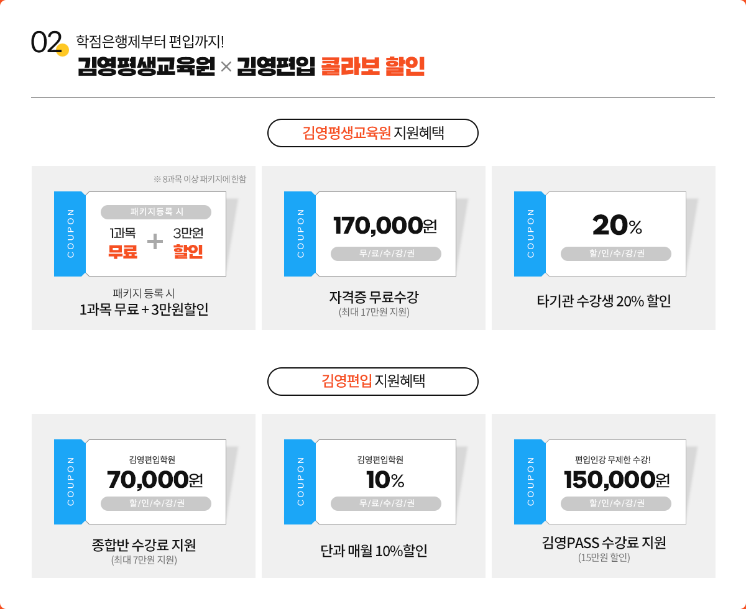Click the 무/료/수/강/권 badge under 170,000원
The image size is (746, 609).
(x=386, y=254)
